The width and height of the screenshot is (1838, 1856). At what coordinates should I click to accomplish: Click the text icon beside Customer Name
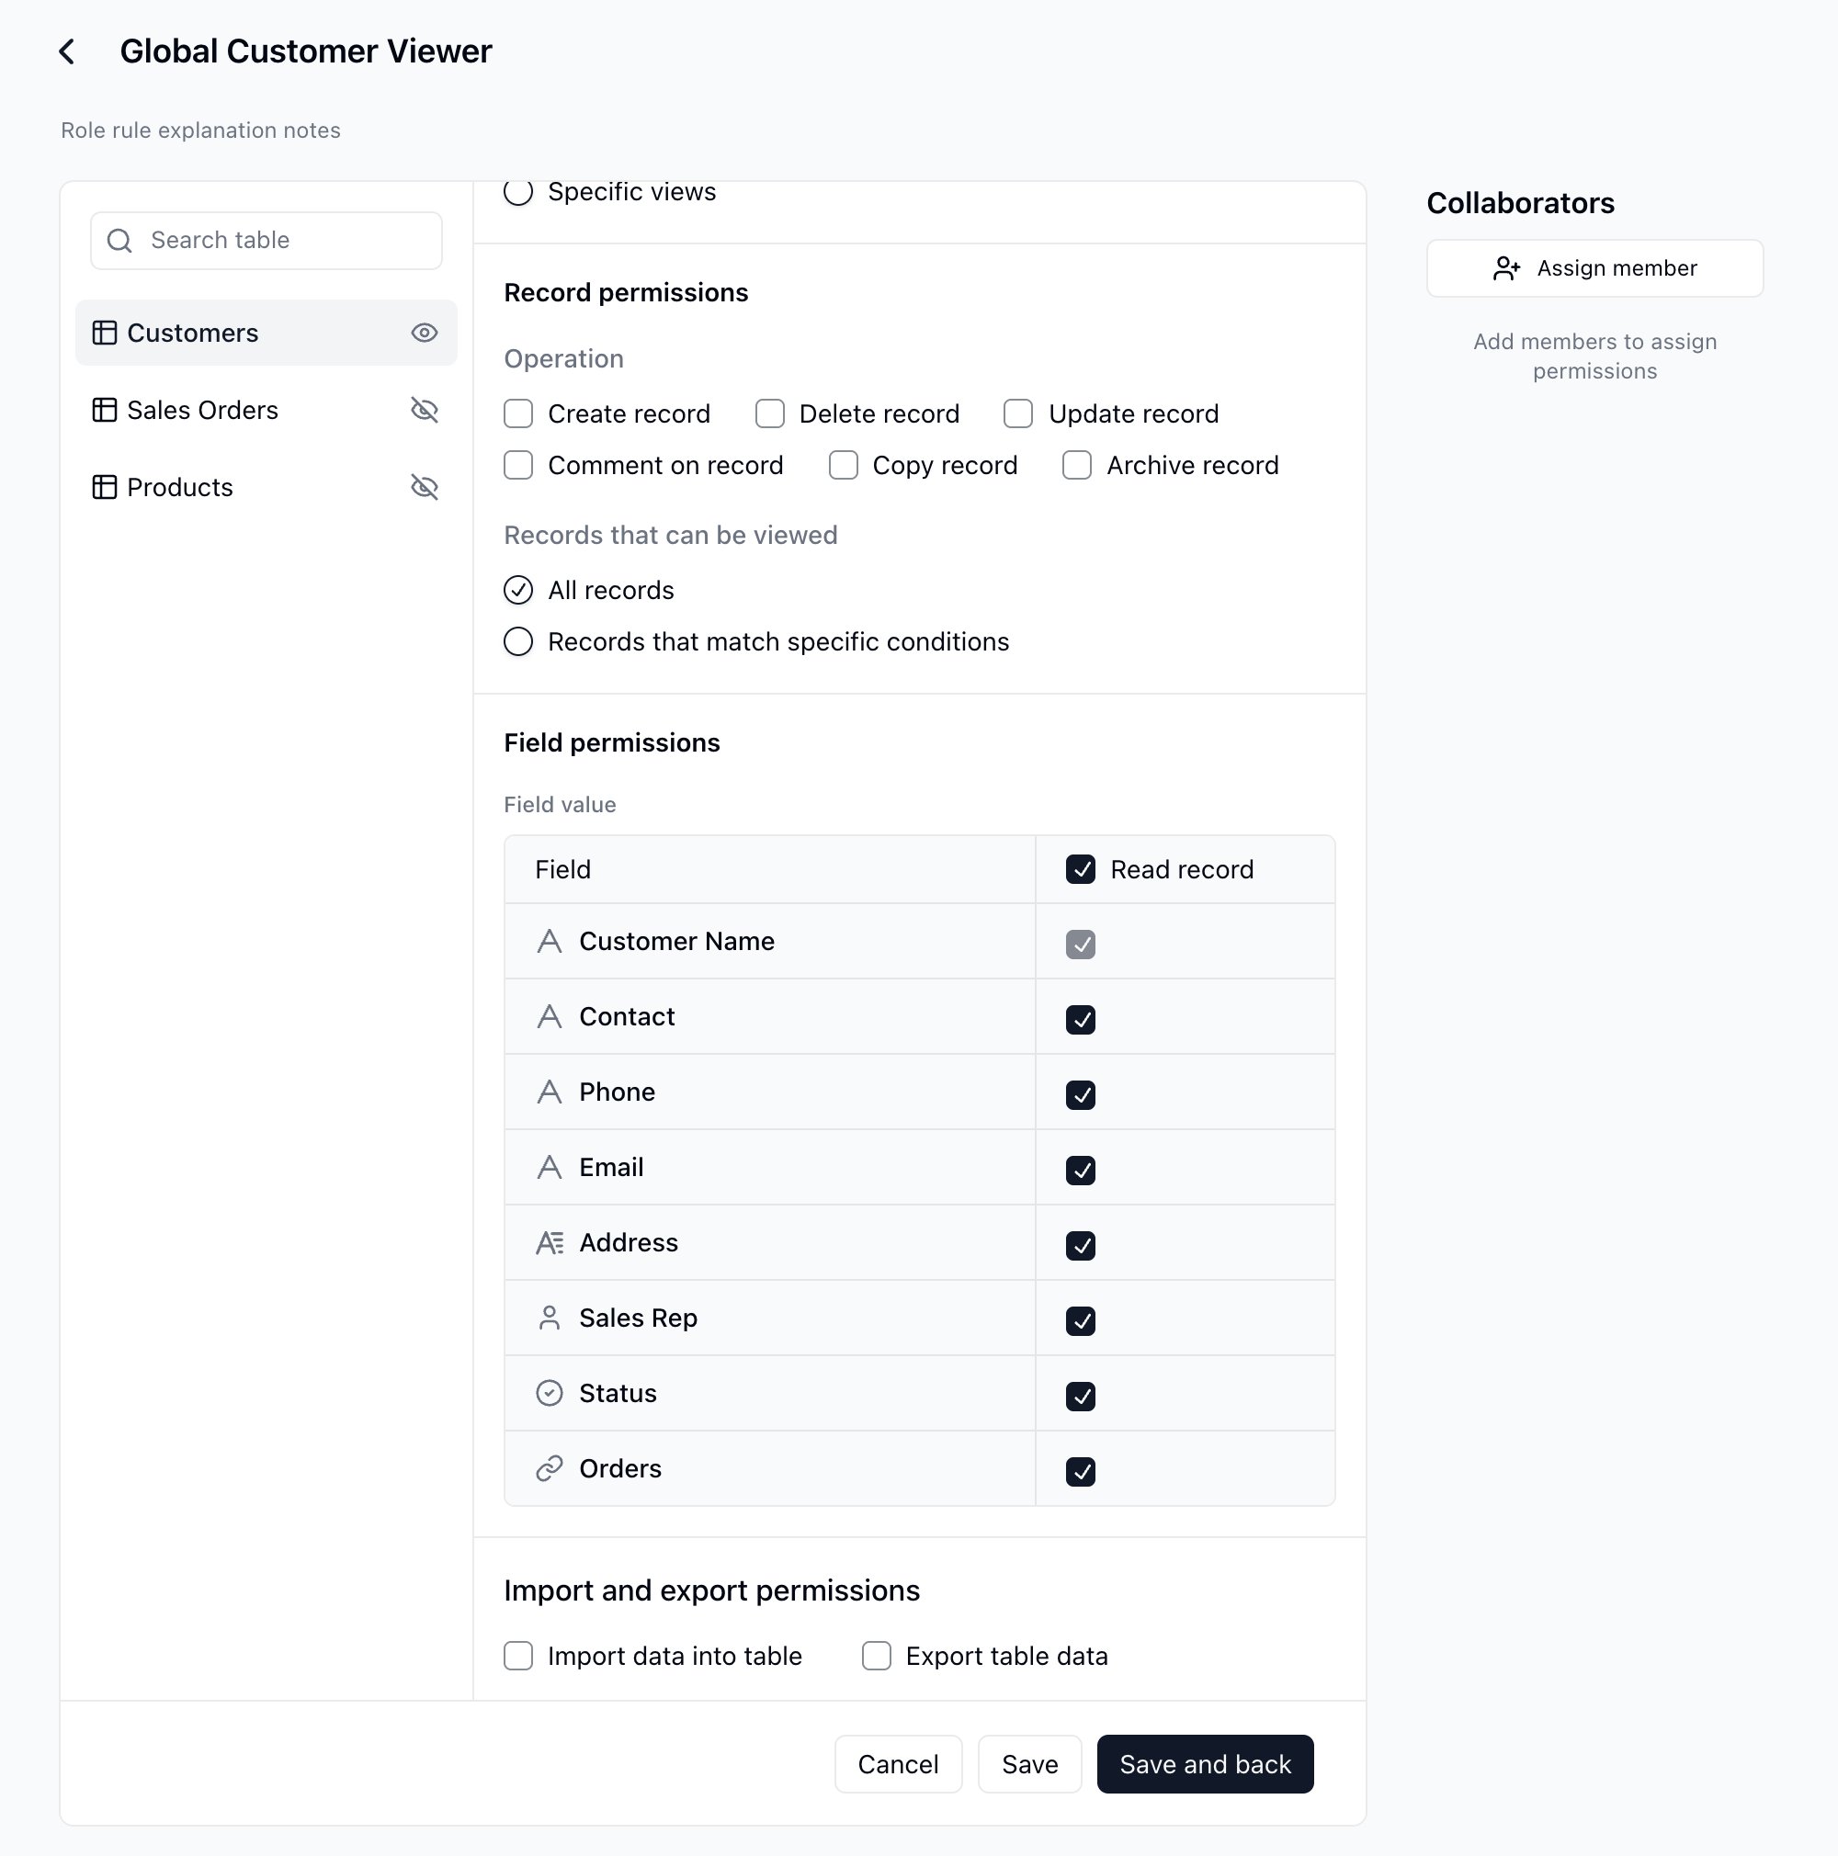click(550, 942)
